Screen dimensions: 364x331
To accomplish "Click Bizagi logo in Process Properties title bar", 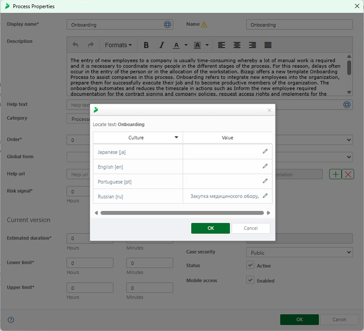I will [7, 6].
